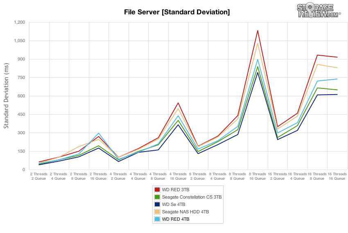Click the 16 Threads 4 Queue axis label
Image resolution: width=348 pixels, height=233 pixels.
pyautogui.click(x=297, y=176)
